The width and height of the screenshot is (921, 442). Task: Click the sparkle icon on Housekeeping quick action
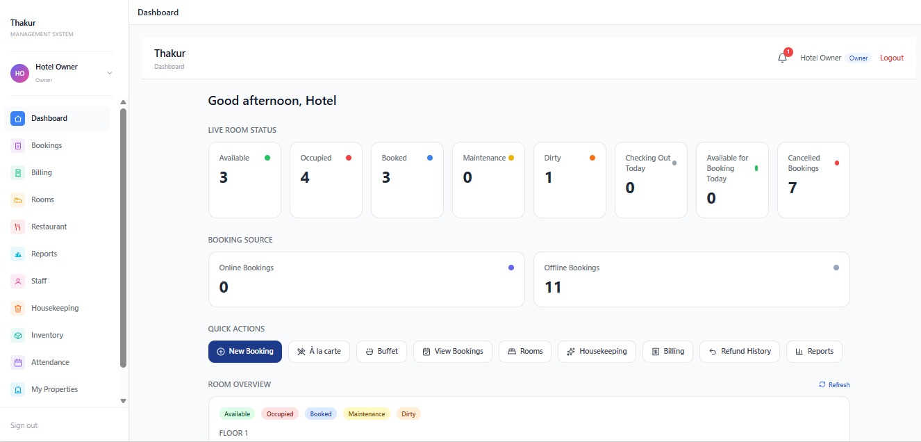click(571, 352)
